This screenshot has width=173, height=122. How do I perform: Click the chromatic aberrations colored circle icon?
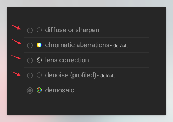click(x=39, y=45)
